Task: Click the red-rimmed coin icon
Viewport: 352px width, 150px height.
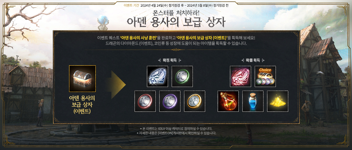Action: coord(145,101)
